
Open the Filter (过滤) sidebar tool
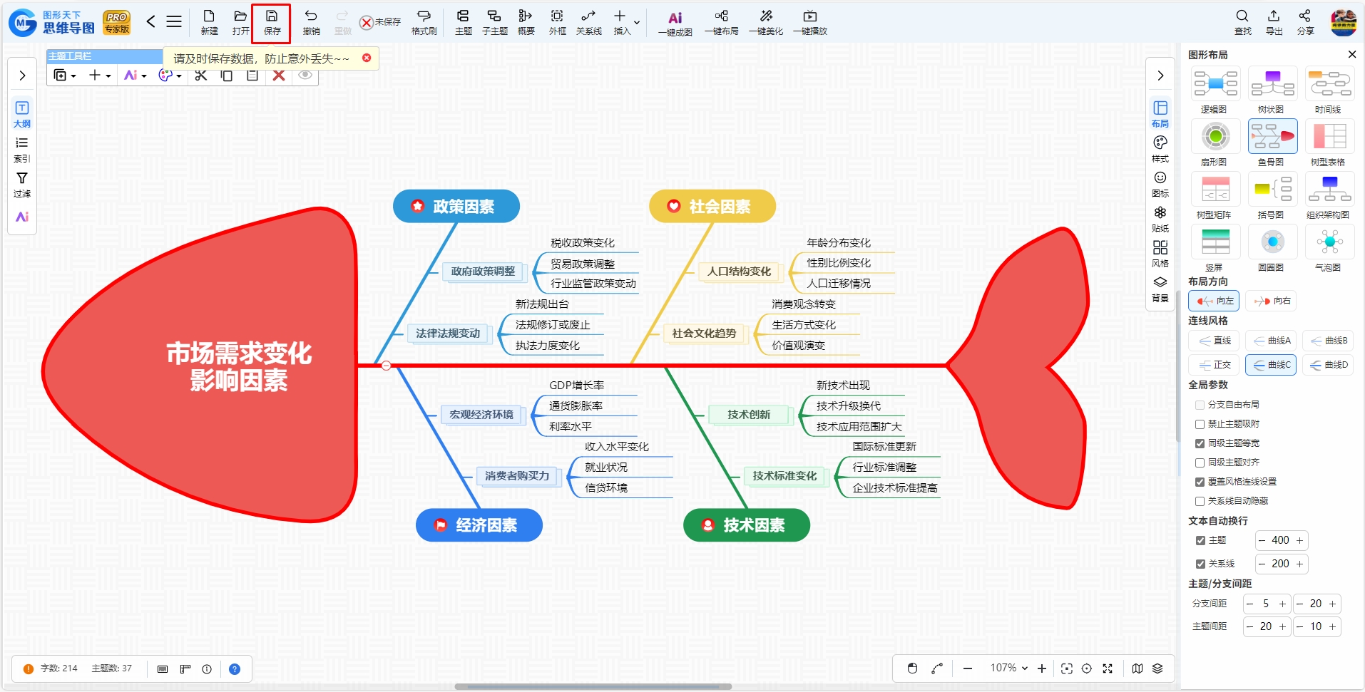[x=22, y=185]
